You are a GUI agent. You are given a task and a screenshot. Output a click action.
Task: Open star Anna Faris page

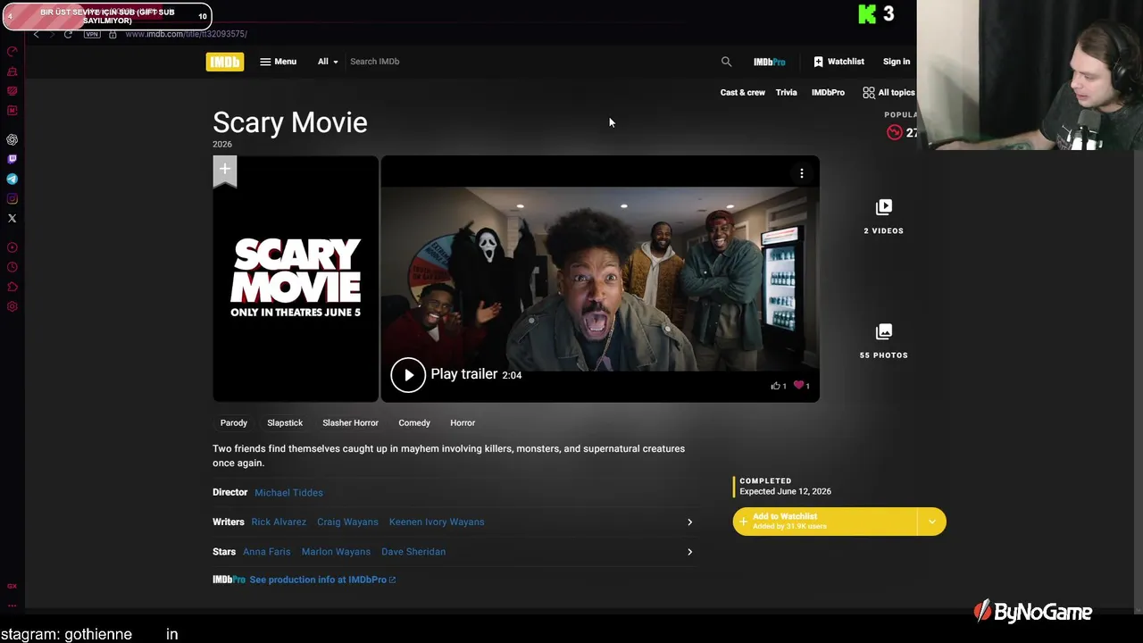(266, 552)
